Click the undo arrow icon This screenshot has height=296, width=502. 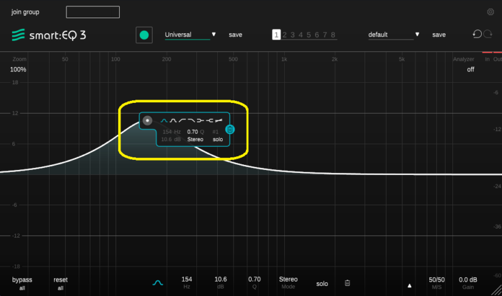(477, 34)
